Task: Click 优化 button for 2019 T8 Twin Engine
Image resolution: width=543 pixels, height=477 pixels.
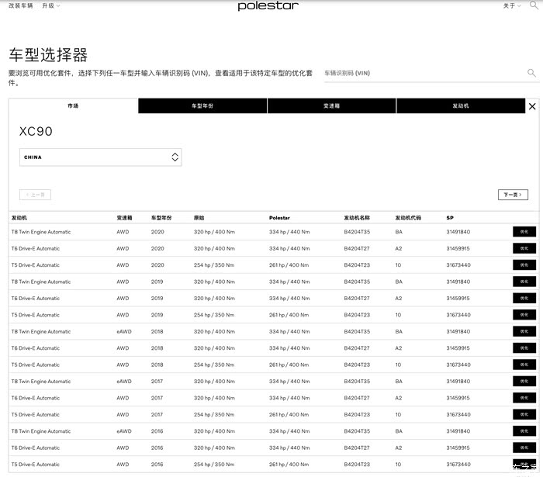Action: click(x=524, y=282)
